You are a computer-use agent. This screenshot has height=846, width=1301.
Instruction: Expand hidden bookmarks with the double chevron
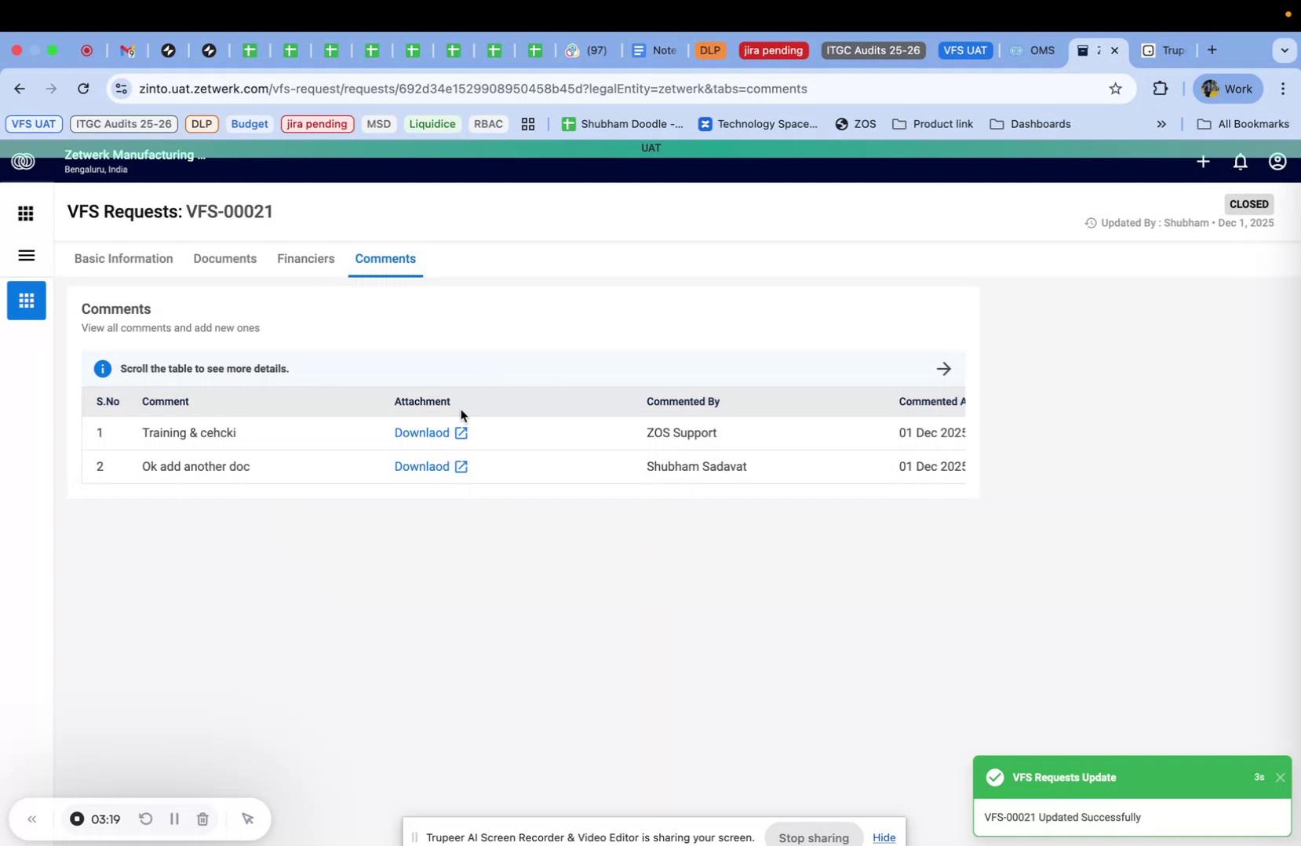(1161, 124)
